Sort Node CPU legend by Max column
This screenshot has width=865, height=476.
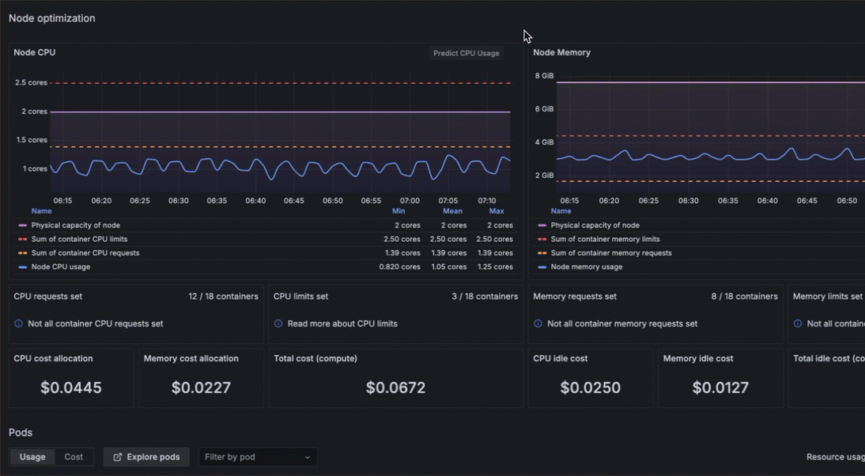pyautogui.click(x=497, y=211)
